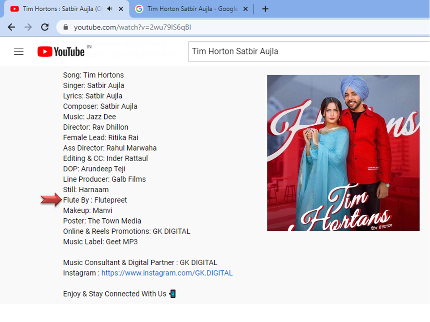Go back with the browser back arrow

12,27
